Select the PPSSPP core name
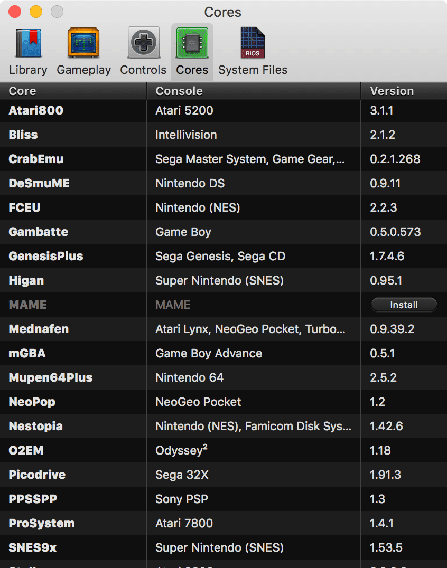This screenshot has width=447, height=568. (33, 499)
